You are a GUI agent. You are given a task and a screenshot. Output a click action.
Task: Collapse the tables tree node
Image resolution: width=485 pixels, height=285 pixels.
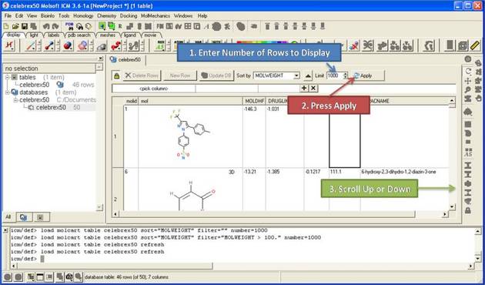click(7, 77)
